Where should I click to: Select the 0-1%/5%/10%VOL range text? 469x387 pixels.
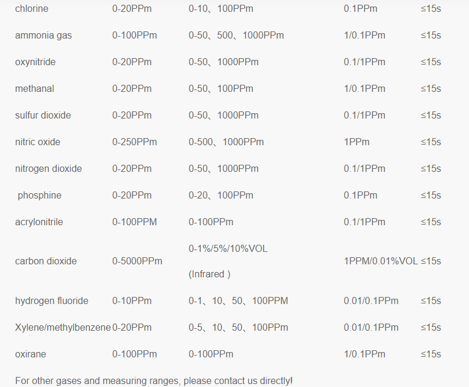point(228,248)
